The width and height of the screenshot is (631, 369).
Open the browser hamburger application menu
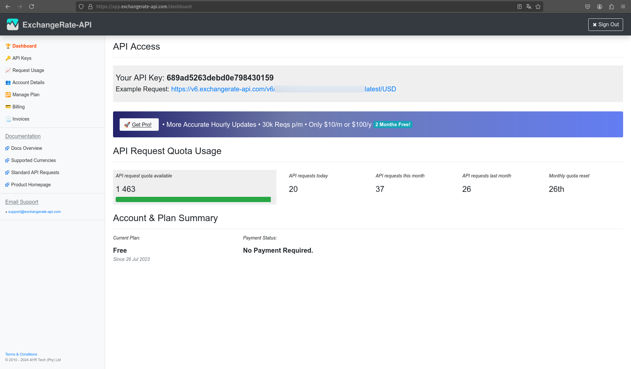point(623,7)
